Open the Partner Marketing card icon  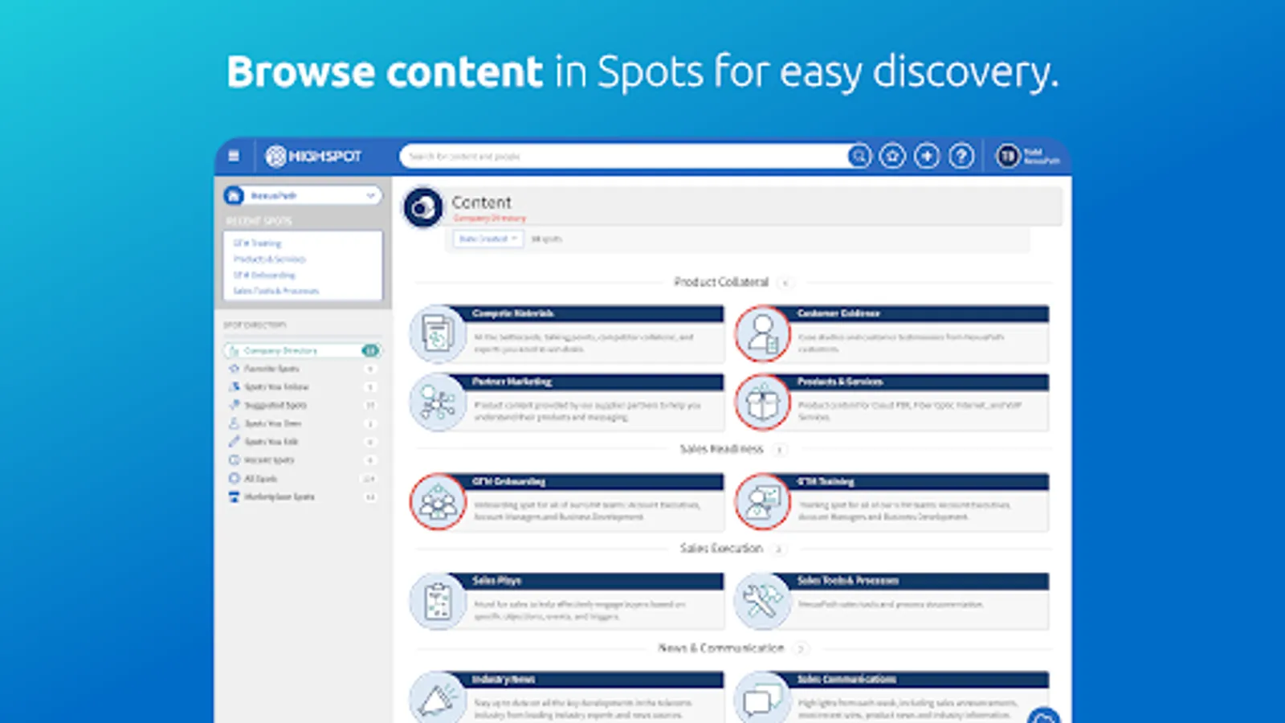(x=438, y=402)
